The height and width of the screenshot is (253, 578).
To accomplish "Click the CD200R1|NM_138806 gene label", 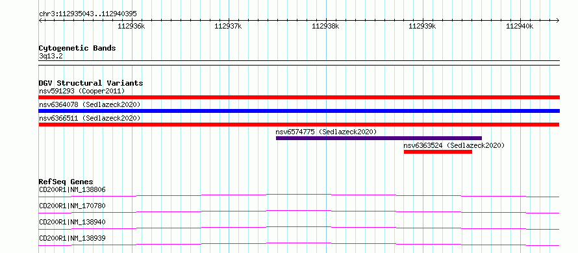I will coord(72,190).
